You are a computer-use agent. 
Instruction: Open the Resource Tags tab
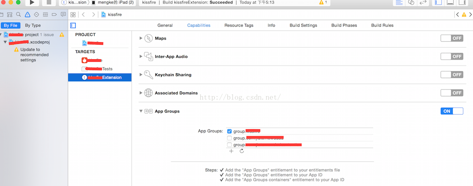pyautogui.click(x=239, y=25)
